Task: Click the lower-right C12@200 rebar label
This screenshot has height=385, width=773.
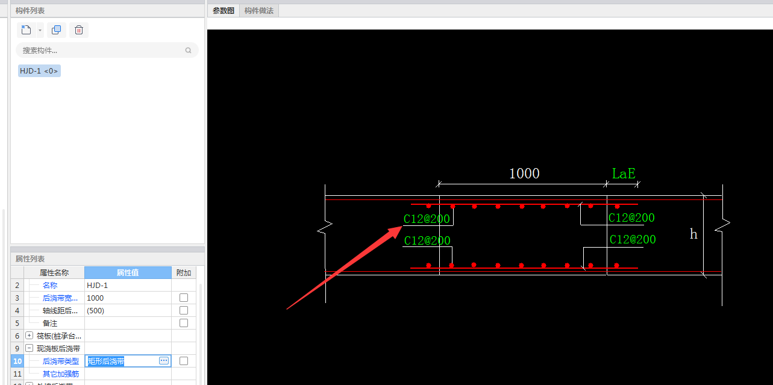Action: (633, 239)
